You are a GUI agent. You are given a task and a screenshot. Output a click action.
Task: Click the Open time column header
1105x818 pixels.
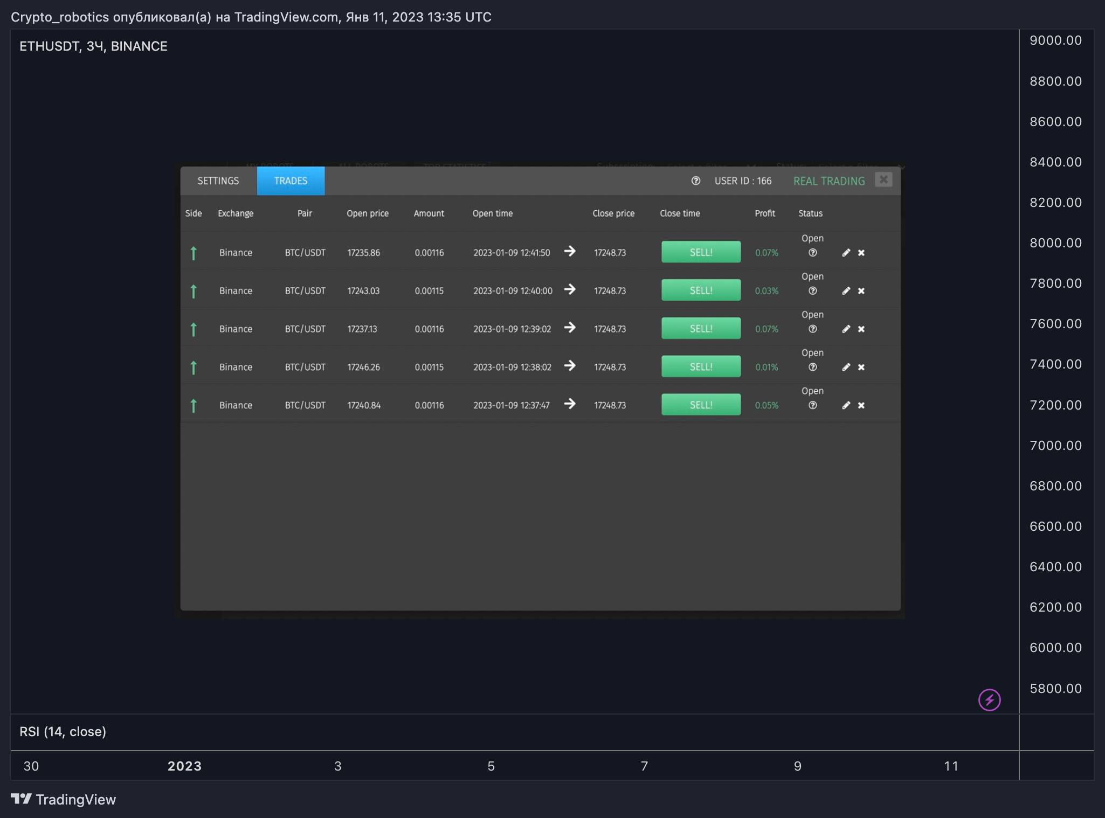[x=493, y=213]
